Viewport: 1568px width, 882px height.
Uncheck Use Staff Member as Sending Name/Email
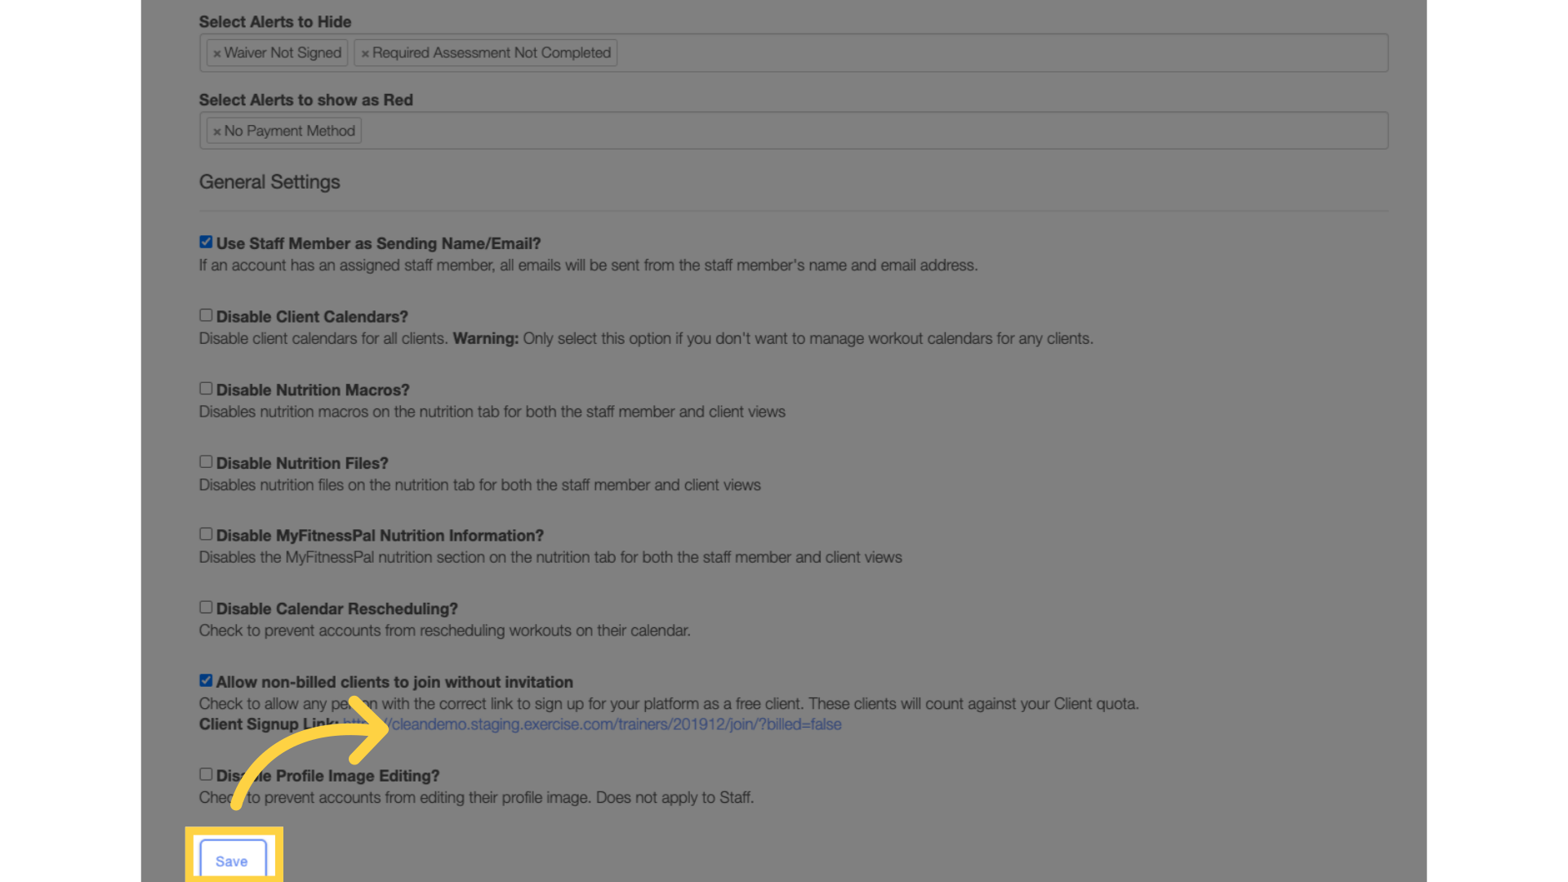click(206, 243)
